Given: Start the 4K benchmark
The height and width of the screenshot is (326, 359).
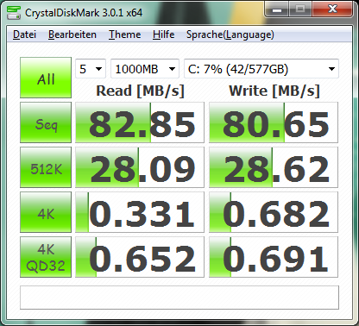Looking at the screenshot, I should tap(46, 212).
